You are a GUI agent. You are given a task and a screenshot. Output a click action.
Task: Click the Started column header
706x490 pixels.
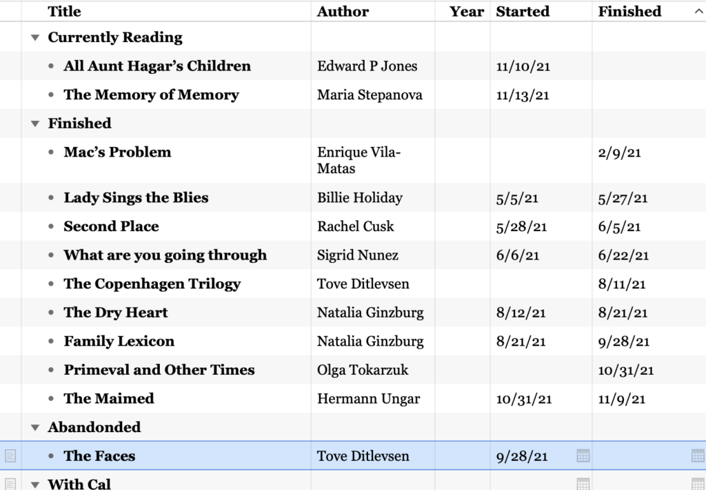523,11
